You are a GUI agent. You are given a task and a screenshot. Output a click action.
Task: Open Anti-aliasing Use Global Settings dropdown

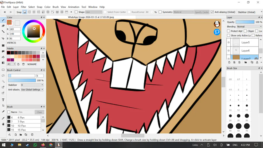[x=32, y=90]
